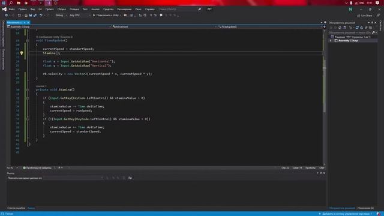Click the Bookmark toolbar icon

161,15
